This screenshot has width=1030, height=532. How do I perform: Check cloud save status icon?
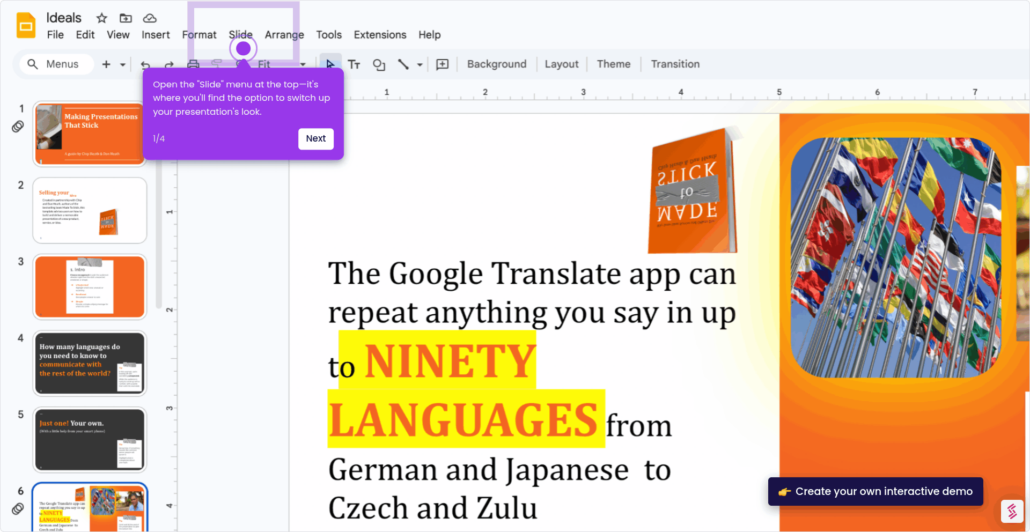coord(150,18)
